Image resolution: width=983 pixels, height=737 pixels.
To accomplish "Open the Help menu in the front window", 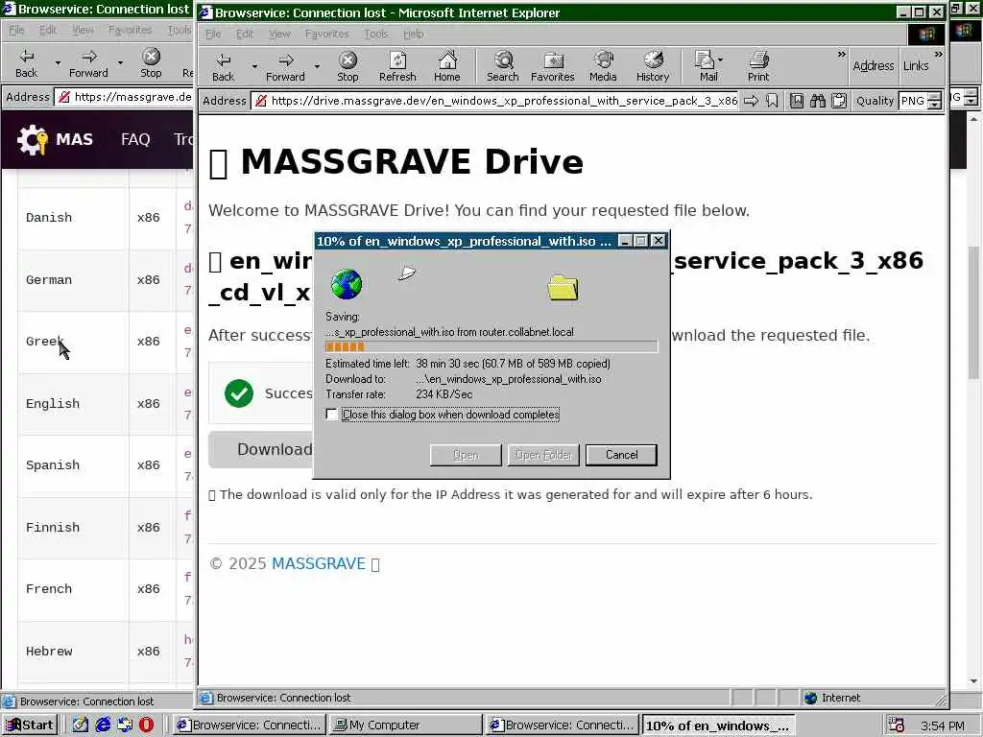I will (x=413, y=34).
